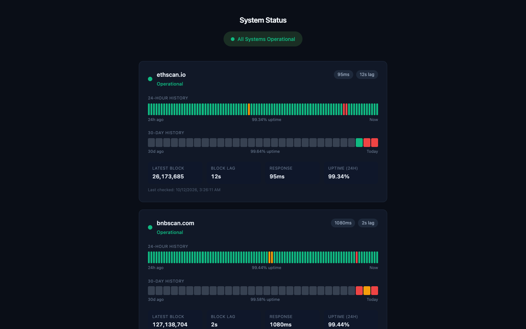Click the All Systems Operational badge
This screenshot has height=329, width=526.
(x=263, y=39)
